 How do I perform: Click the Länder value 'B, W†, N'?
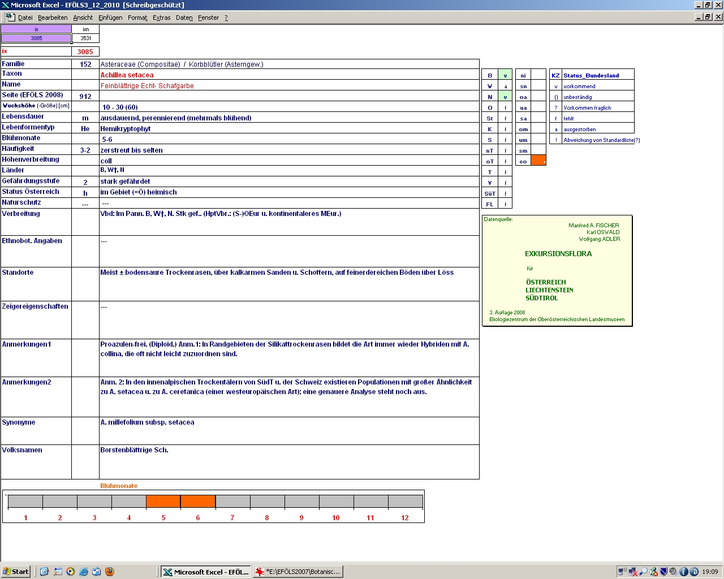pos(112,170)
